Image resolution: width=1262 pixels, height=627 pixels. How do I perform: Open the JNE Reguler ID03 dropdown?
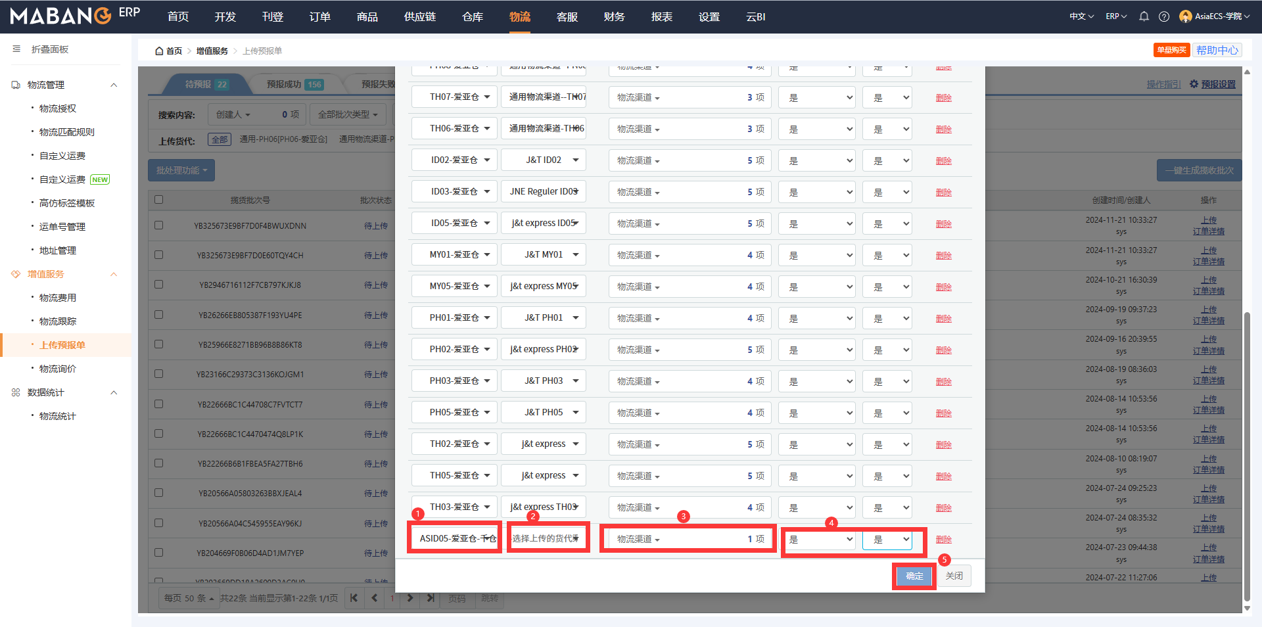pos(544,191)
